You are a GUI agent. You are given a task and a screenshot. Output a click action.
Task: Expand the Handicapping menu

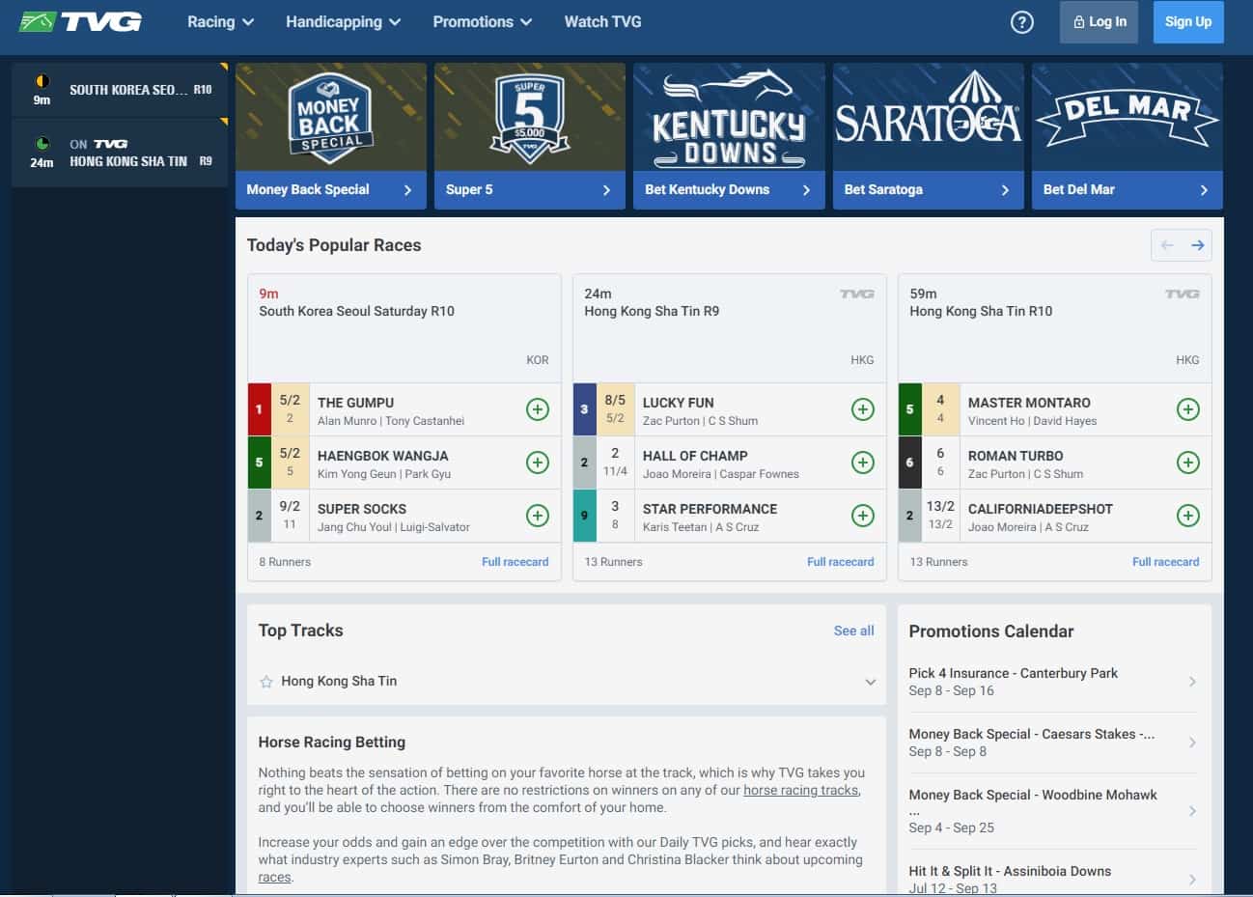click(343, 21)
